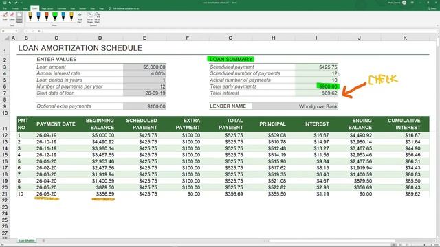The image size is (440, 247).
Task: Open the Help ribbon tab
Action: point(101,8)
